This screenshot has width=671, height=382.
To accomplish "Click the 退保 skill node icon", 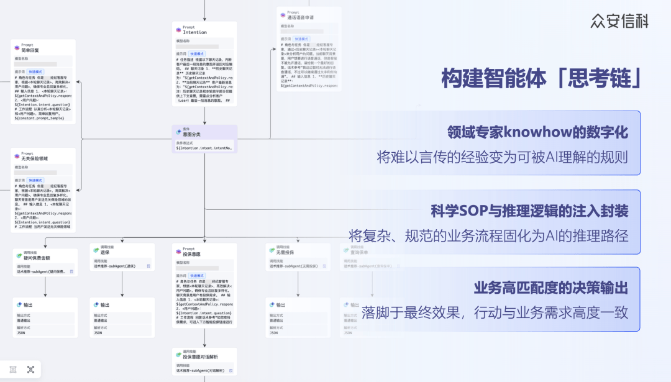I will click(x=96, y=250).
